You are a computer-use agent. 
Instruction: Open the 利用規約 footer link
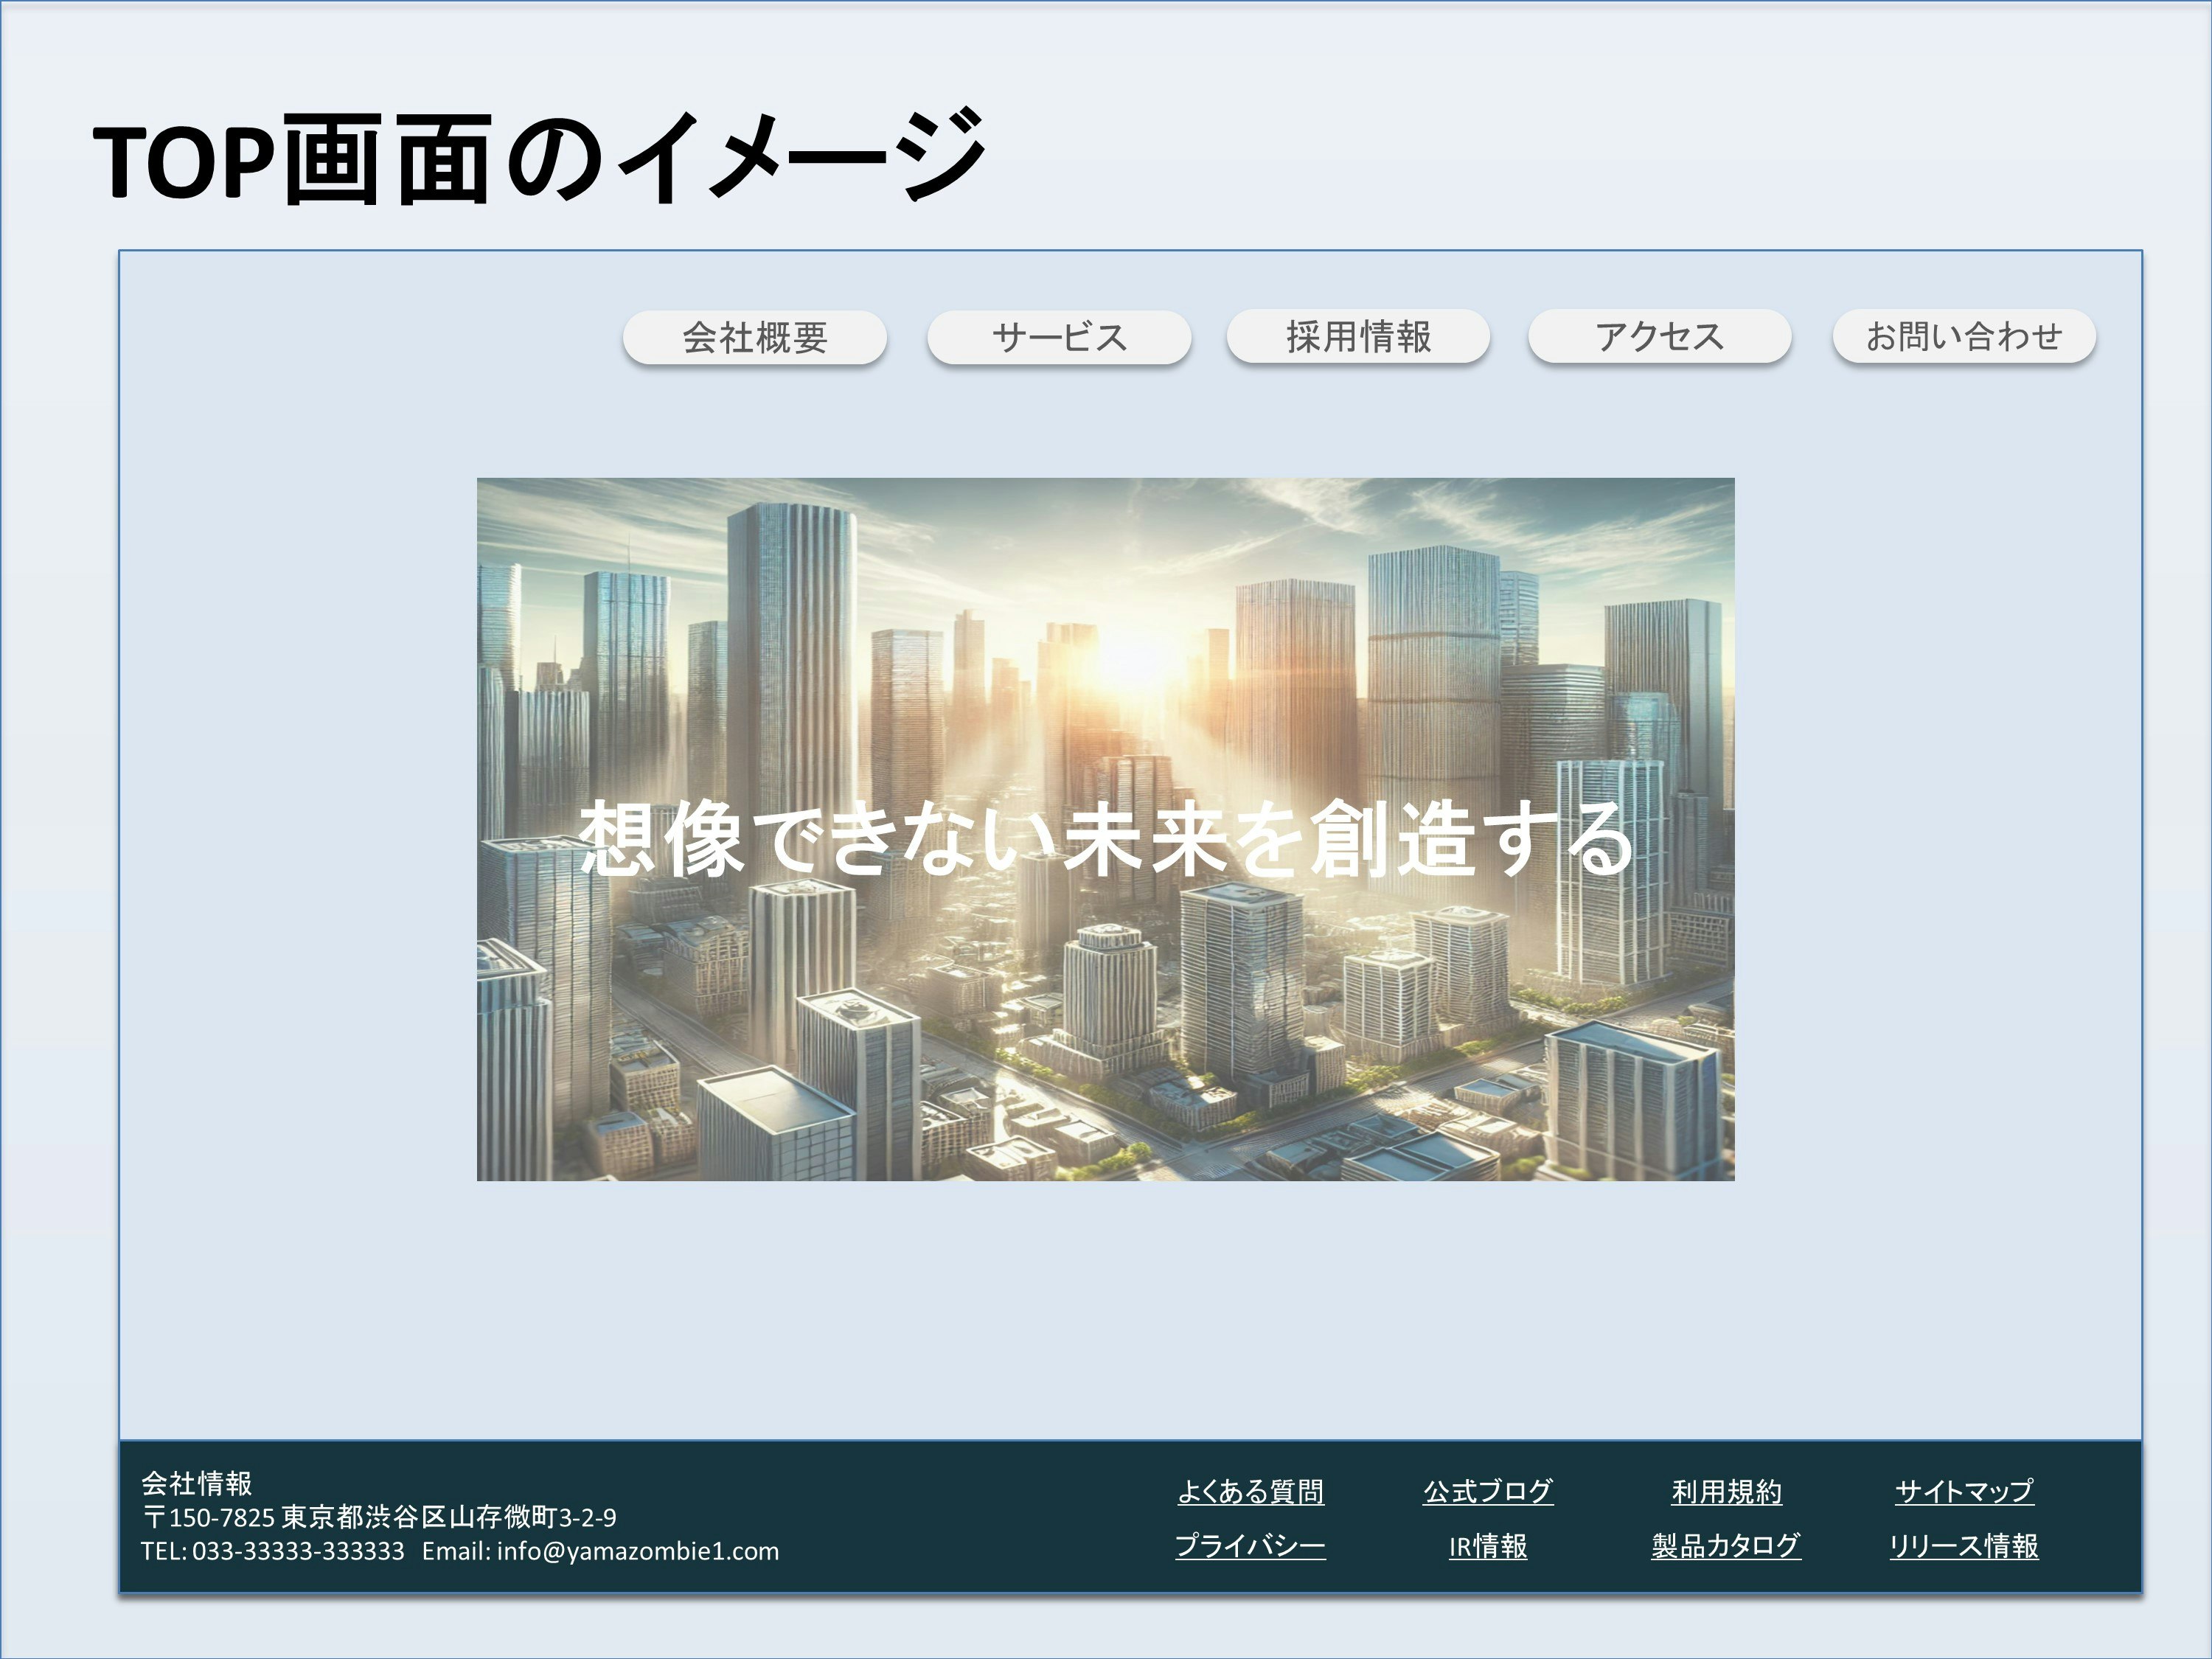coord(1726,1491)
